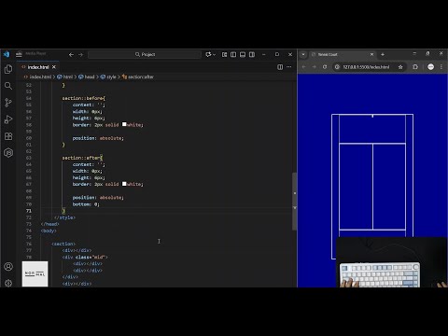448x336 pixels.
Task: Open the Run and Debug view
Action: [8, 119]
